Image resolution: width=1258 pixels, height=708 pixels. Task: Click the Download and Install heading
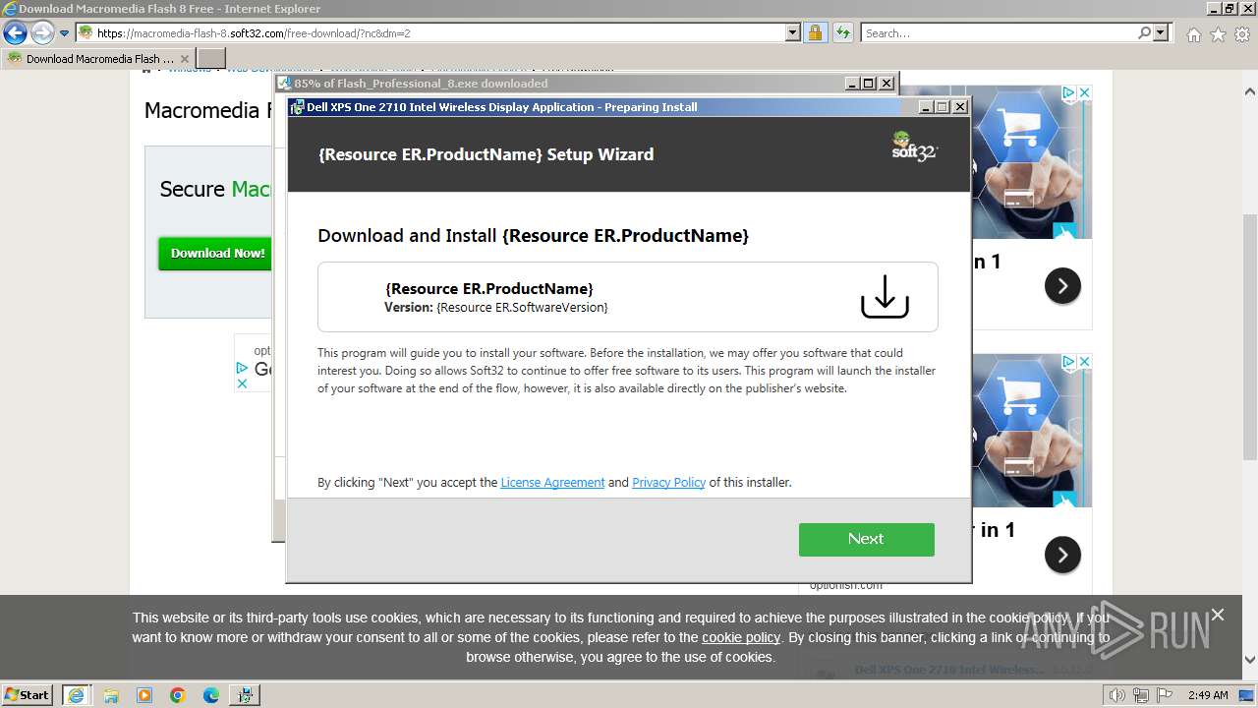[533, 236]
